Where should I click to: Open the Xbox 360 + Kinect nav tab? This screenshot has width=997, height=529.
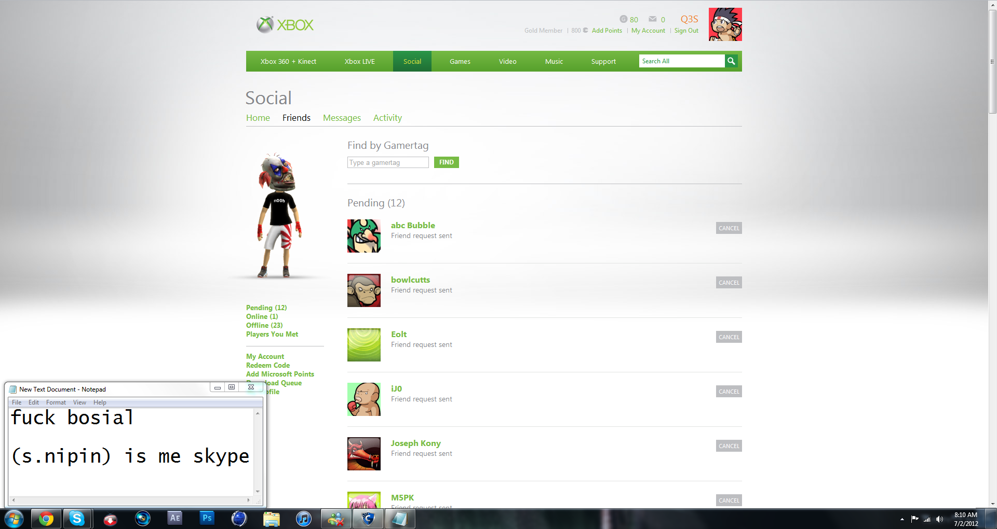(288, 61)
